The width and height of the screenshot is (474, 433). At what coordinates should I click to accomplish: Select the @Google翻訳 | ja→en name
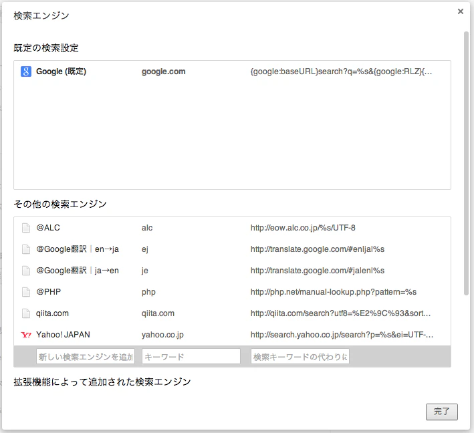point(78,271)
